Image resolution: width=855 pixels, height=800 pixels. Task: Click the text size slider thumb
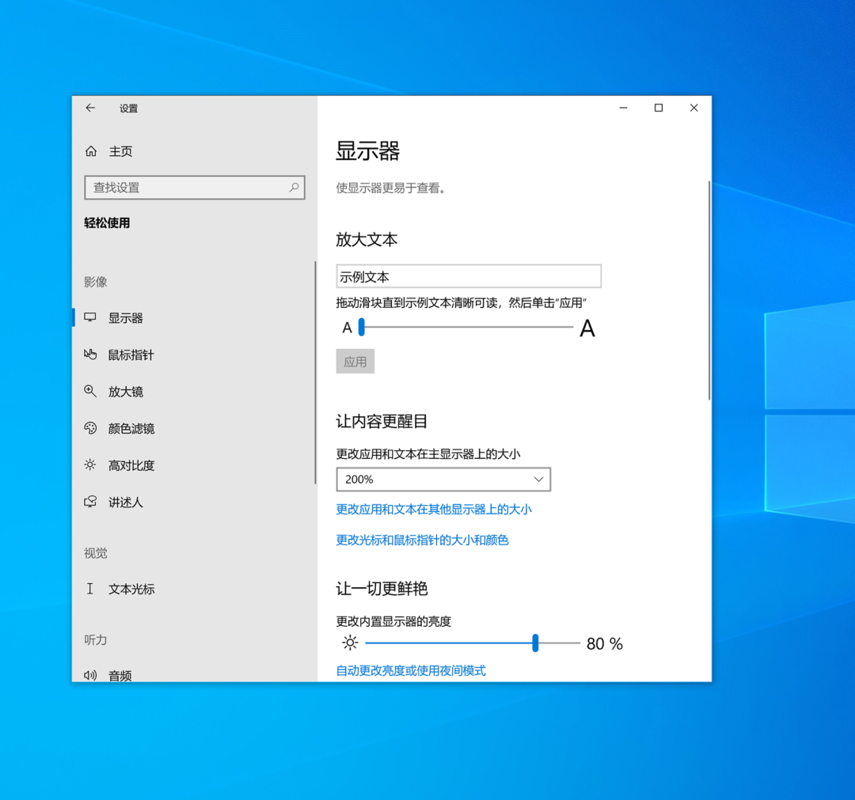pyautogui.click(x=362, y=327)
